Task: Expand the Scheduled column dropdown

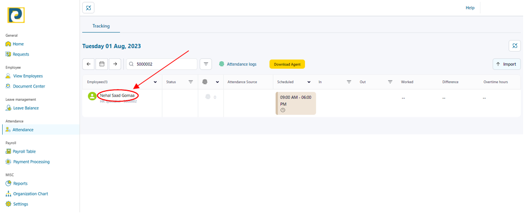Action: pos(309,82)
